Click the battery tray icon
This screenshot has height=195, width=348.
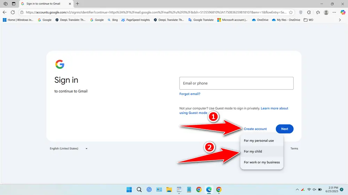[320, 189]
